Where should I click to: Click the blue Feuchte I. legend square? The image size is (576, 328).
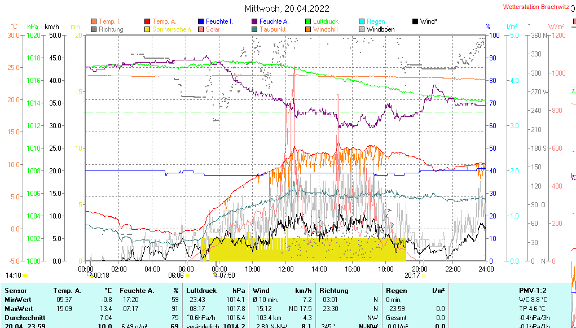(201, 21)
